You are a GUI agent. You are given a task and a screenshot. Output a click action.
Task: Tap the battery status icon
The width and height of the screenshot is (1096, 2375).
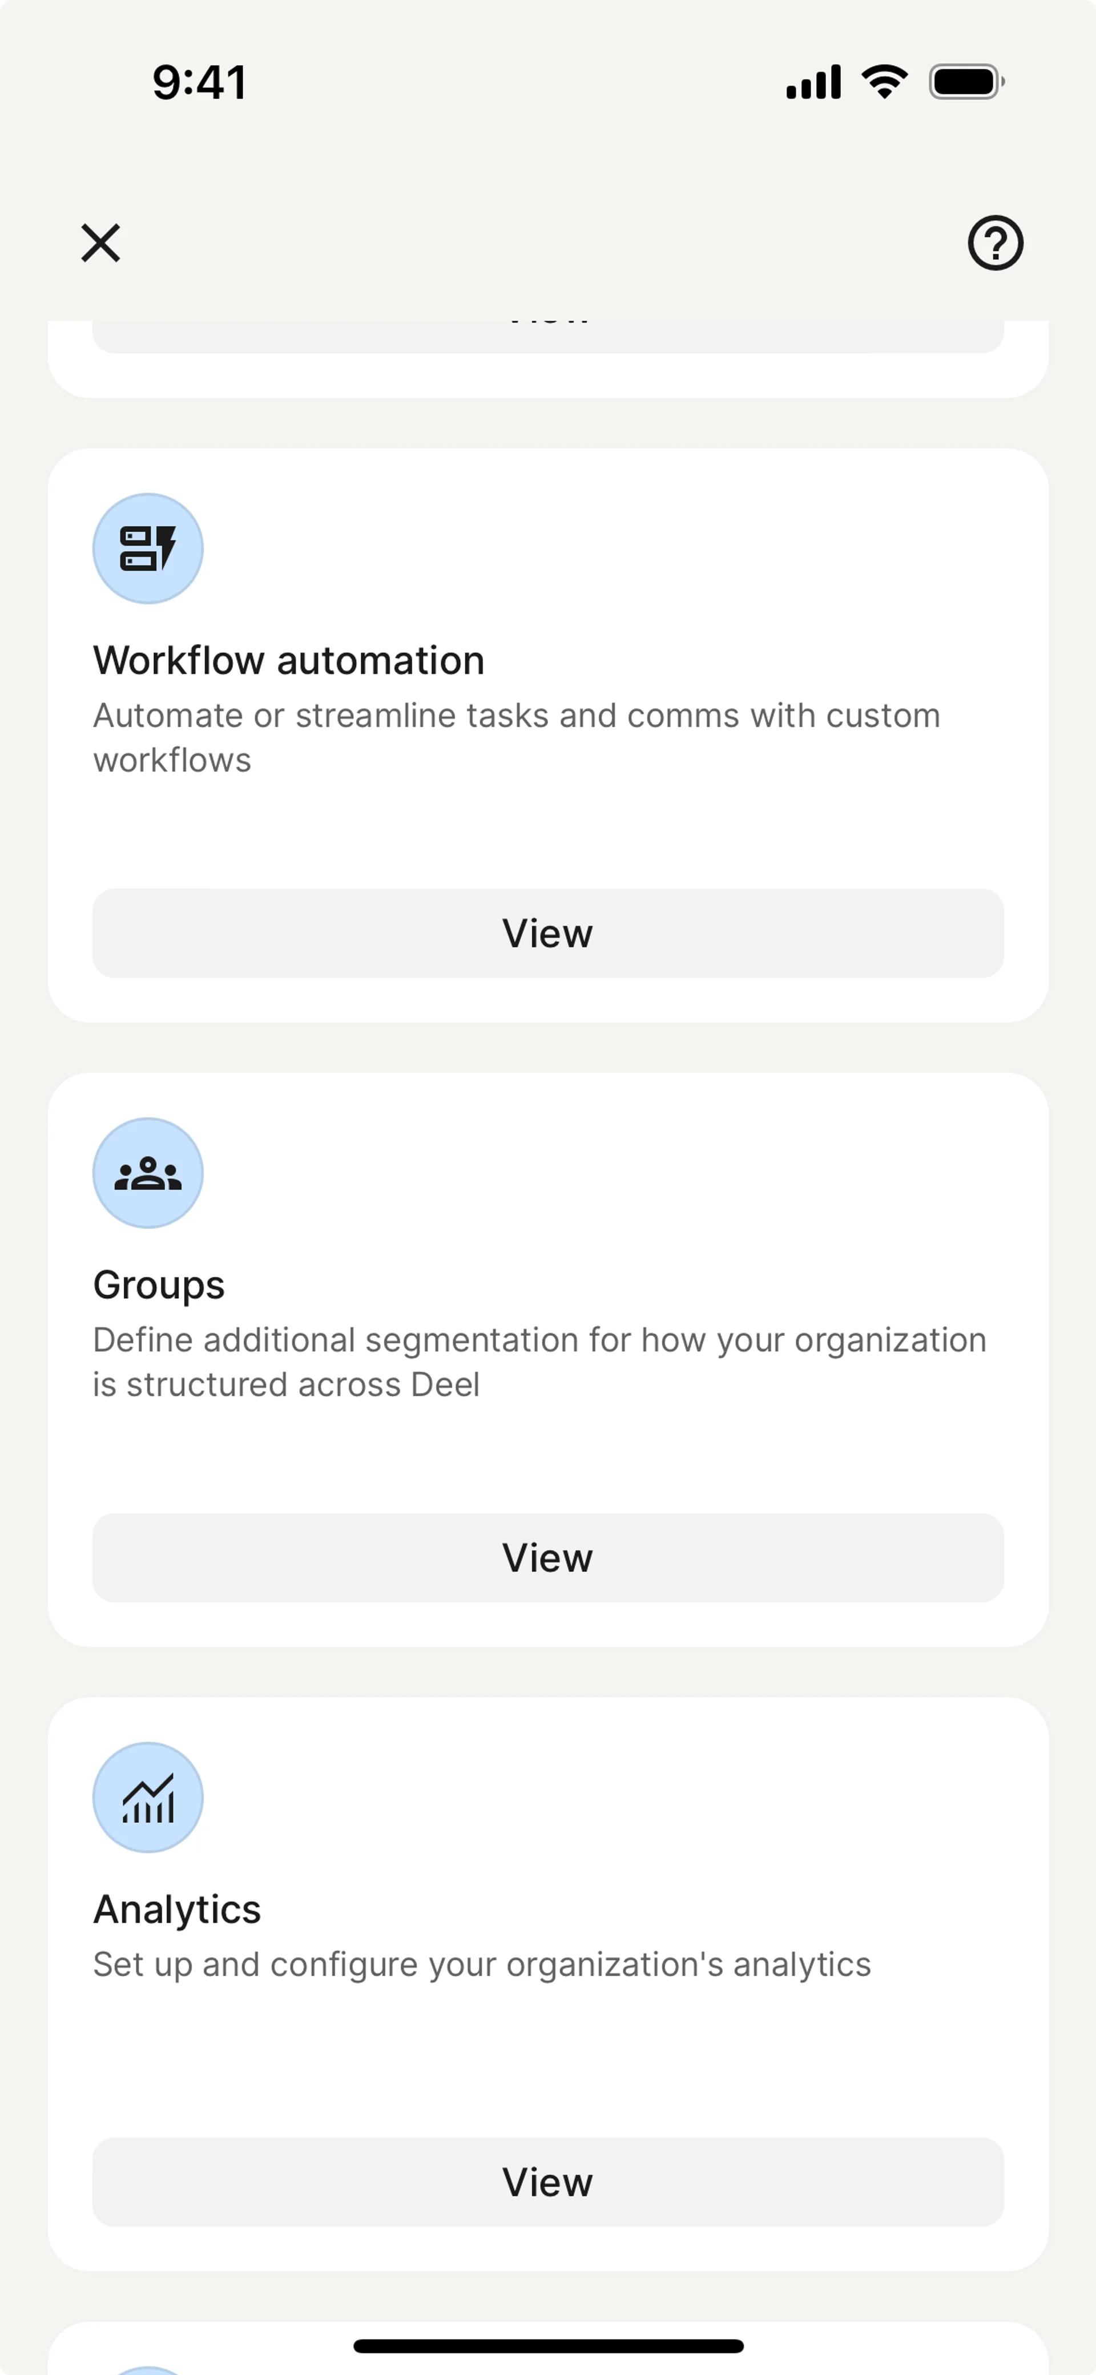[x=966, y=82]
